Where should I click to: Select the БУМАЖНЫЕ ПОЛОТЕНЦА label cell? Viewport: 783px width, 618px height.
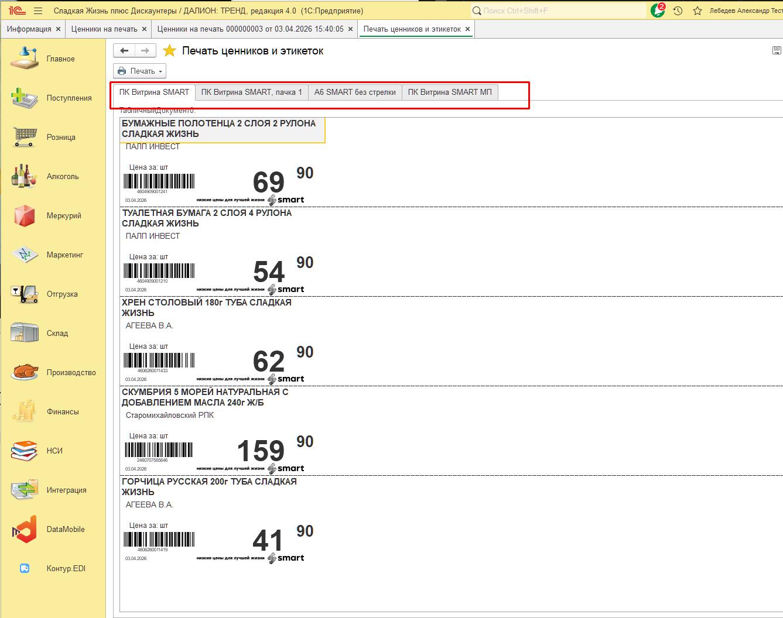222,129
